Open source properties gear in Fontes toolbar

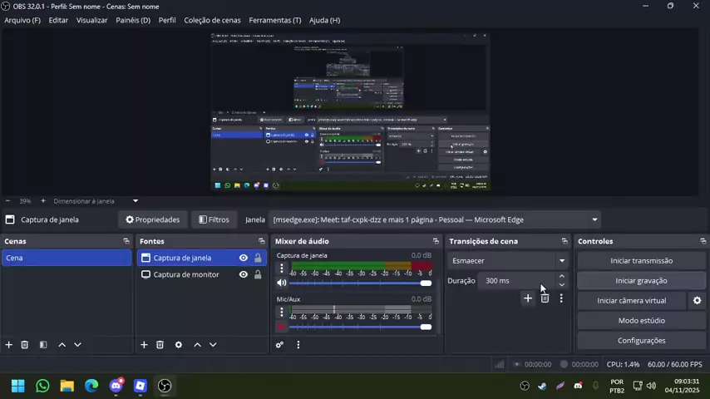[x=178, y=345]
